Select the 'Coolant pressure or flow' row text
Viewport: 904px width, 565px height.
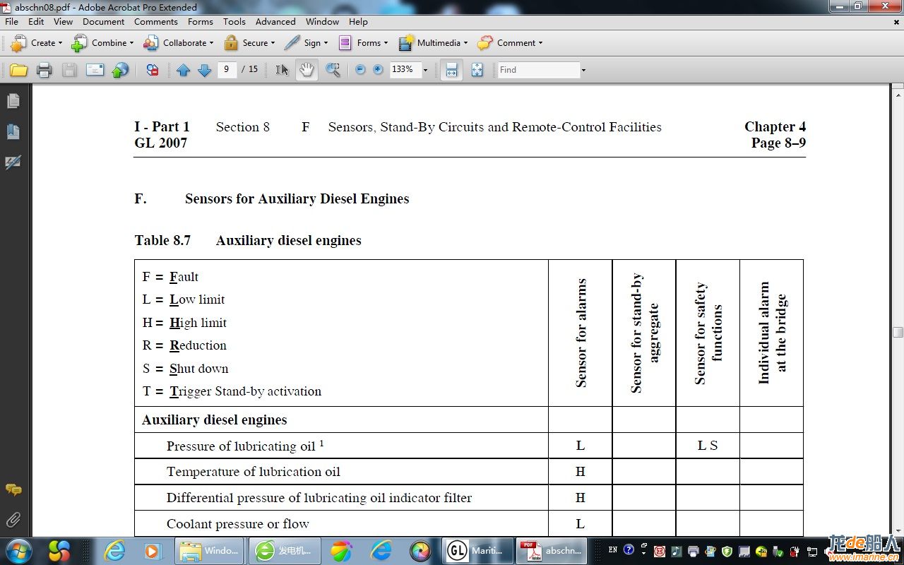tap(238, 524)
